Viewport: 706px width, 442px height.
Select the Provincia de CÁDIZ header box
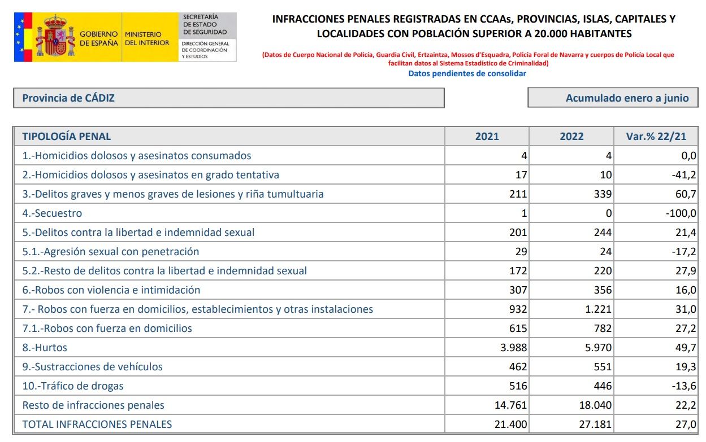pyautogui.click(x=229, y=97)
